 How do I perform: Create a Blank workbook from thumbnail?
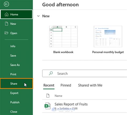[63, 36]
